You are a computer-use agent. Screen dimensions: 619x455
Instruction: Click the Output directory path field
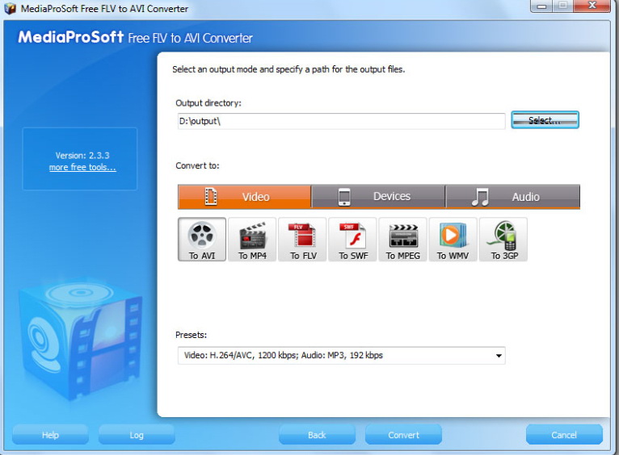point(342,121)
